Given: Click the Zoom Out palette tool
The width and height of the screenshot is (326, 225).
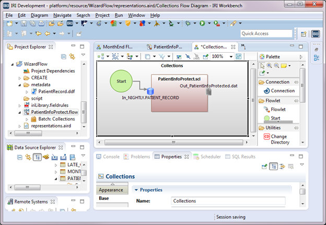Looking at the screenshot, I should (x=276, y=66).
